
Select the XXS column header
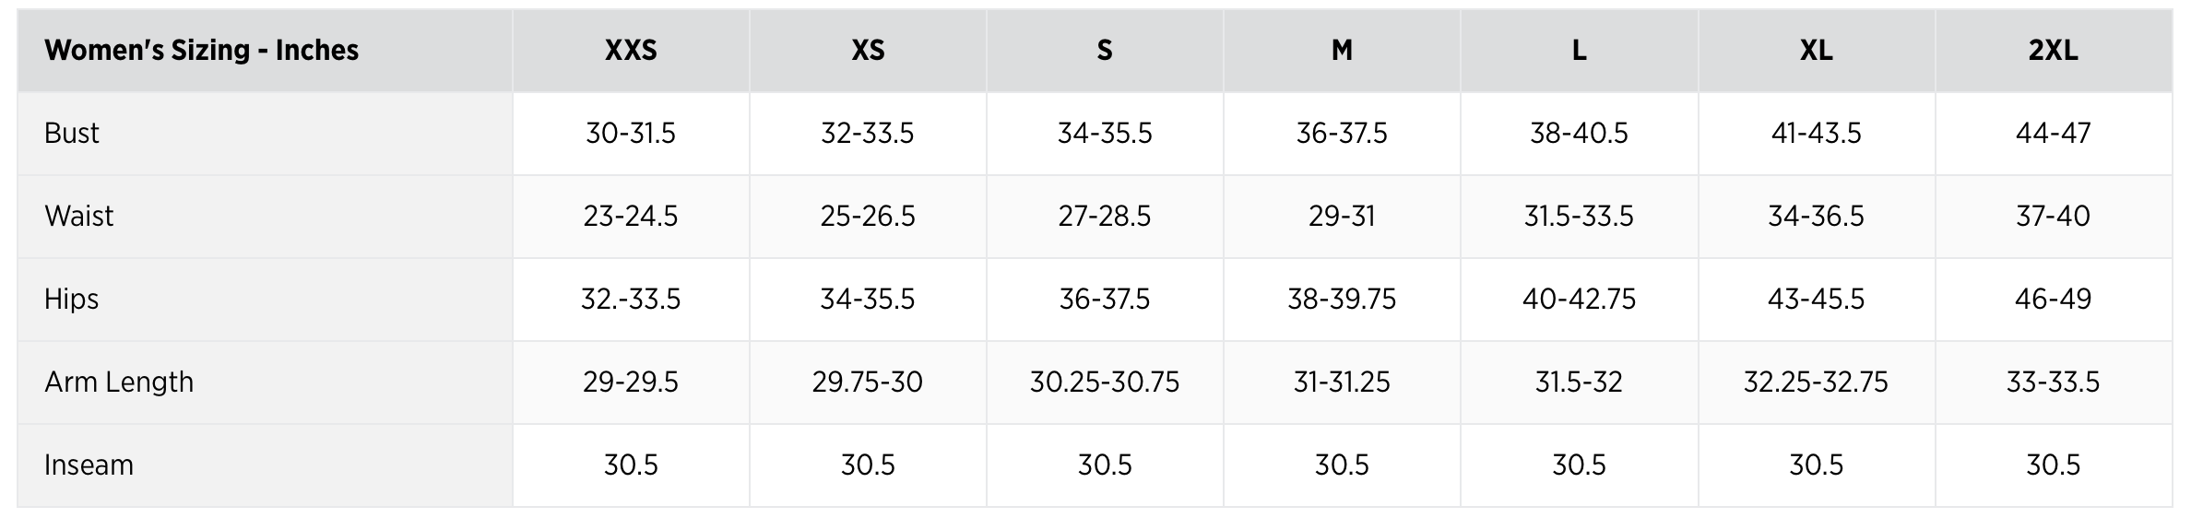click(631, 50)
